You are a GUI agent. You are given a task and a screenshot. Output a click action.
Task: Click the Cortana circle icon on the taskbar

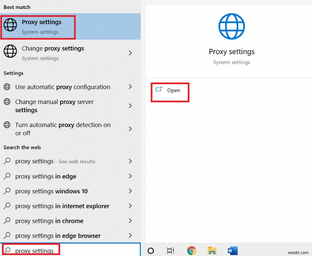pos(150,251)
